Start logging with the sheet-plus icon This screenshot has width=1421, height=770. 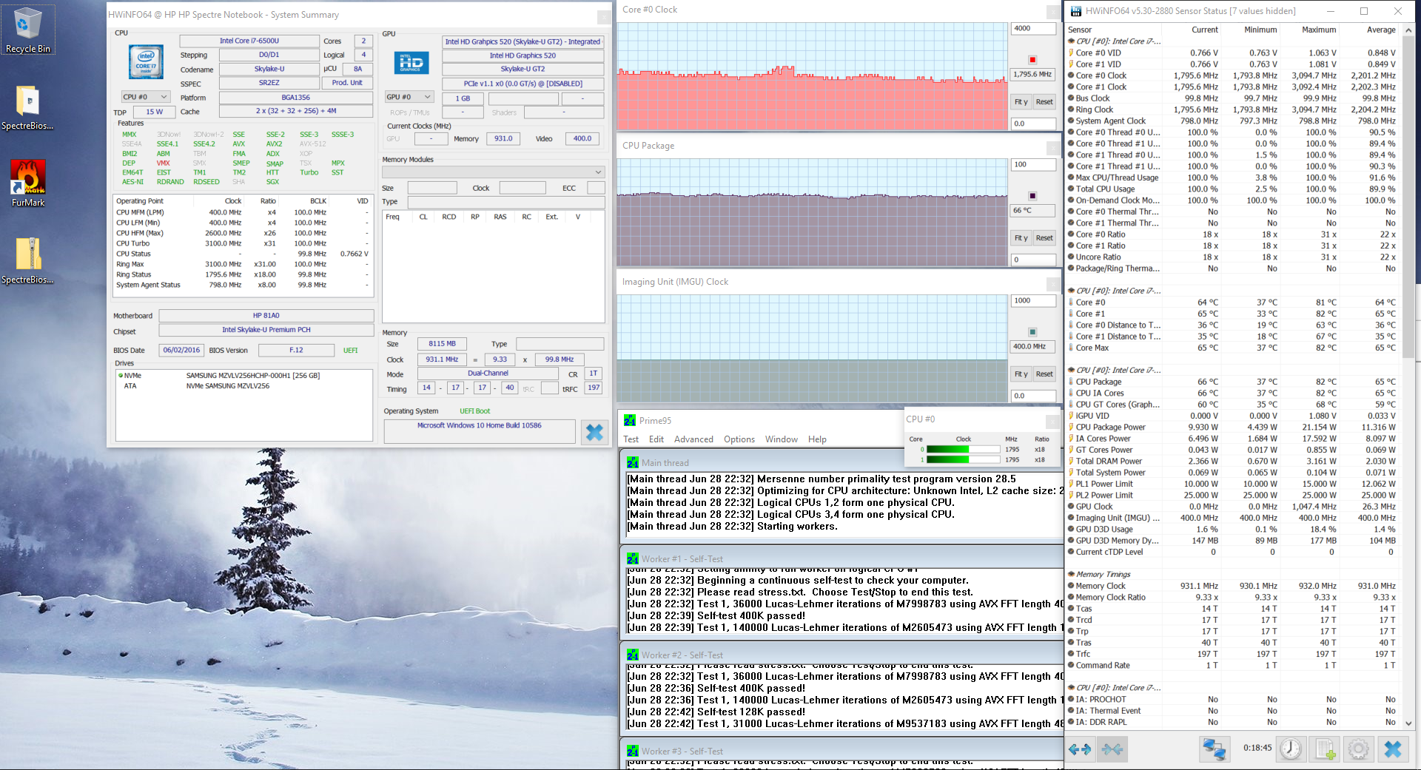tap(1325, 749)
